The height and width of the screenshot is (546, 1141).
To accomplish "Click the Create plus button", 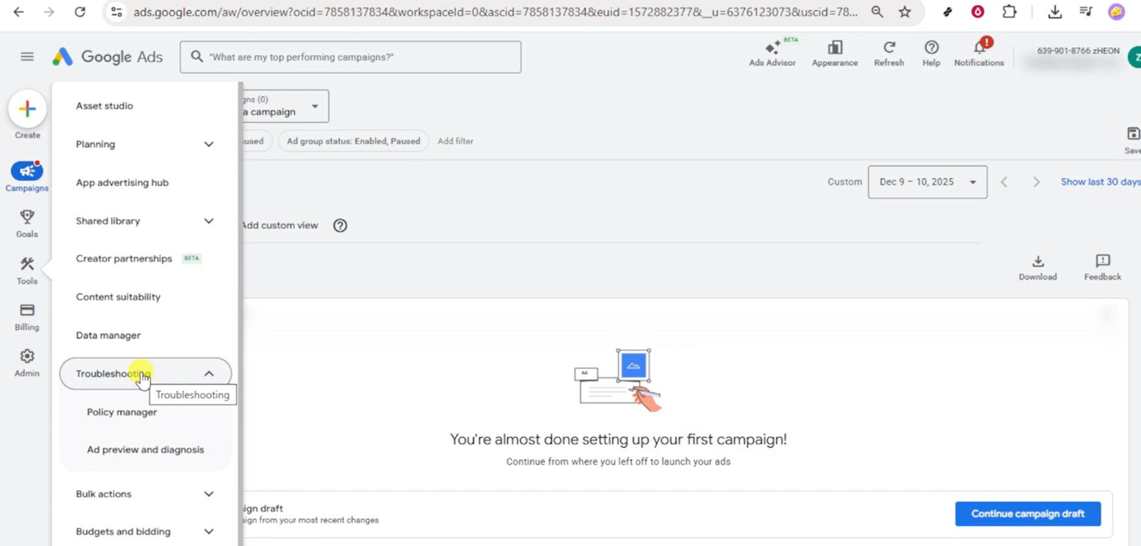I will [27, 109].
